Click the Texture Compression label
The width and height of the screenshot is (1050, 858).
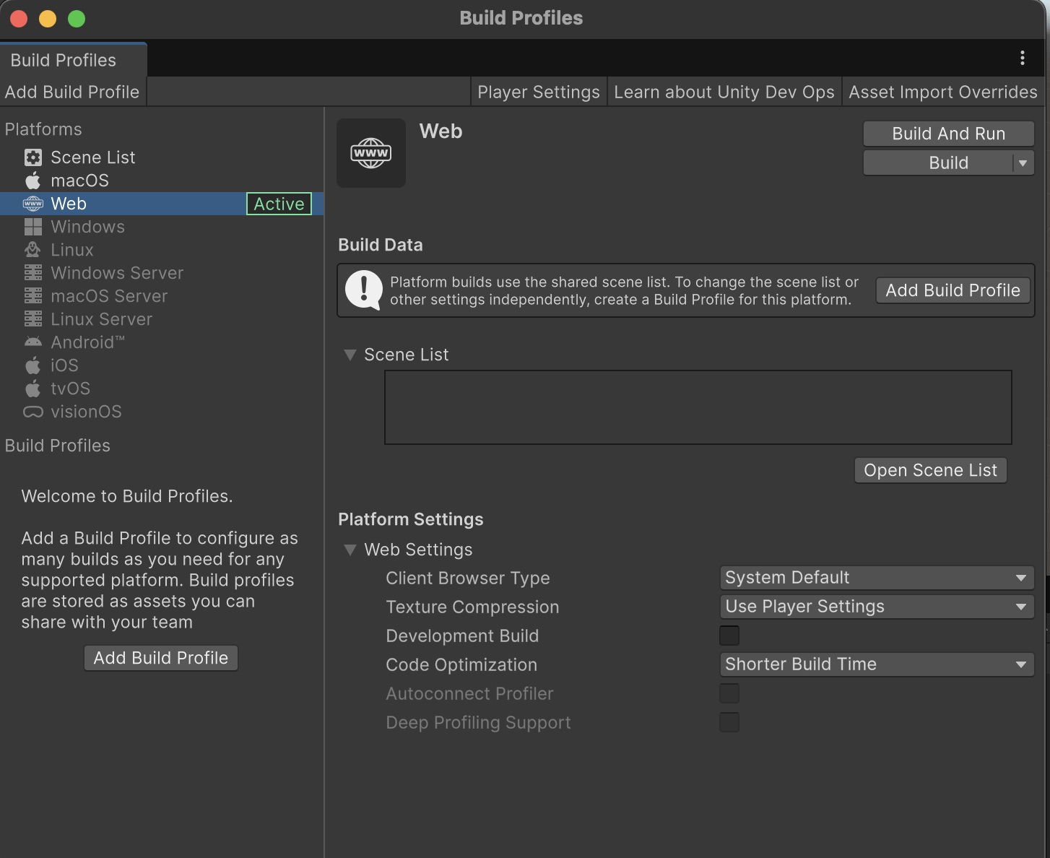473,607
